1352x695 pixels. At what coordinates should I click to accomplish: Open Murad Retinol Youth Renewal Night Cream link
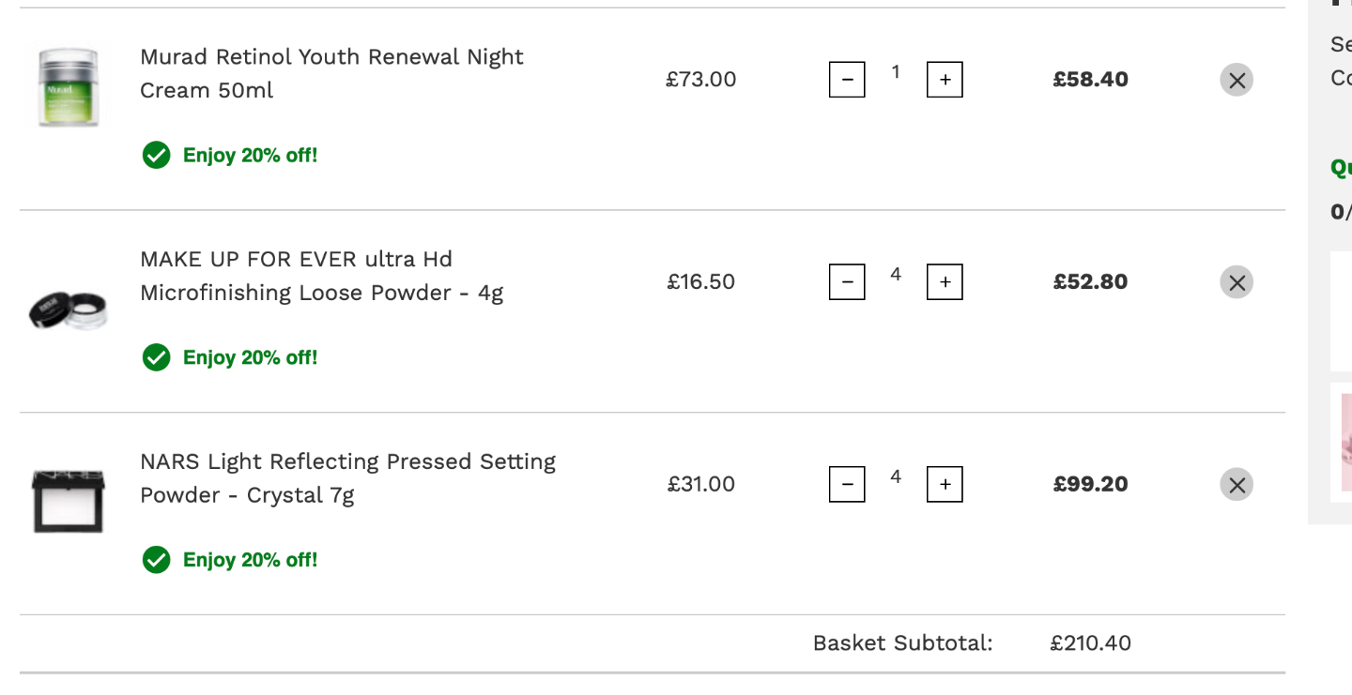pos(331,73)
